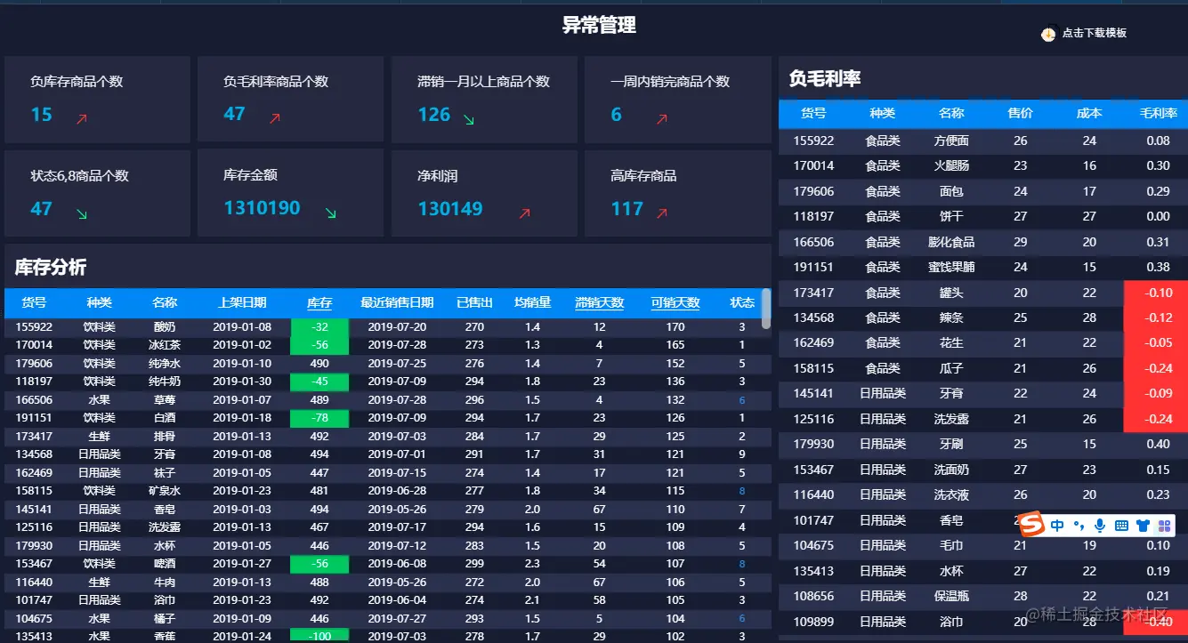Open the Sogou skin customization (shirt) icon
Image resolution: width=1188 pixels, height=643 pixels.
pos(1144,525)
